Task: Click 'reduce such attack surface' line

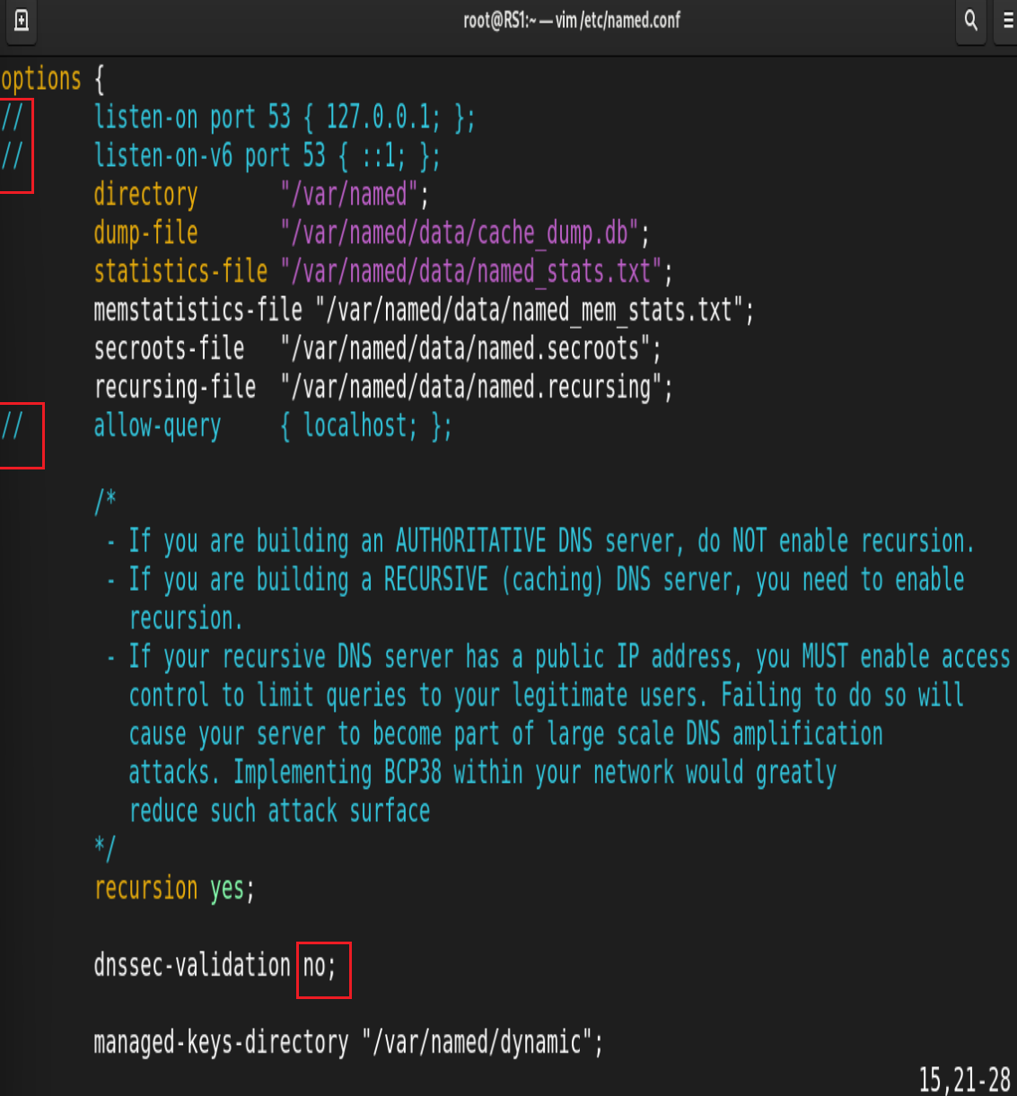Action: [x=279, y=811]
